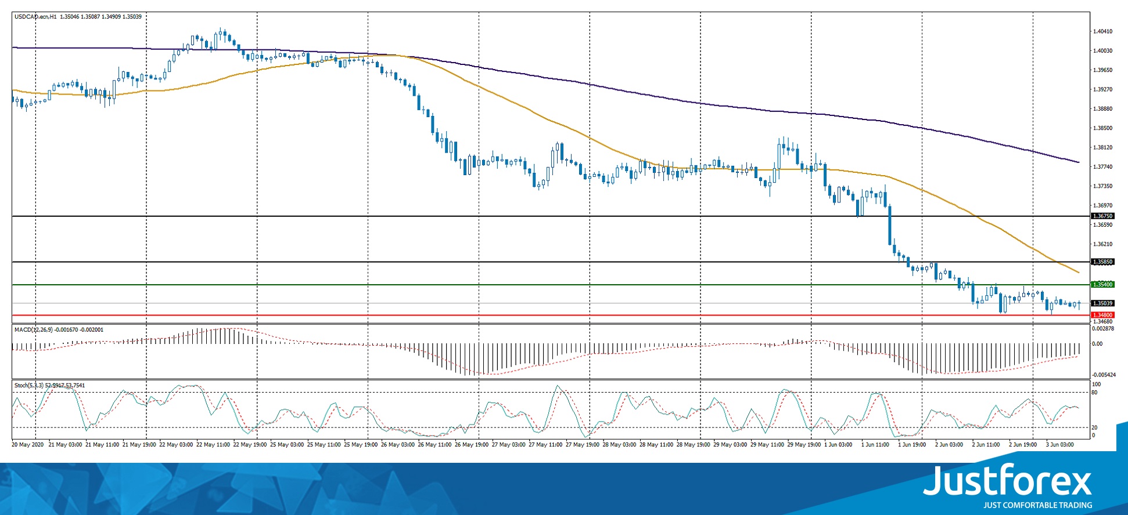Pick the 22 May 11:00 time label

[213, 445]
